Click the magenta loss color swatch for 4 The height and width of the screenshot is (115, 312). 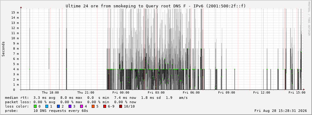81,106
